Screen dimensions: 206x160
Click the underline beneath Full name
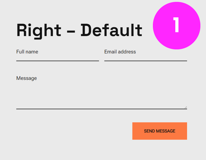[x=58, y=61]
